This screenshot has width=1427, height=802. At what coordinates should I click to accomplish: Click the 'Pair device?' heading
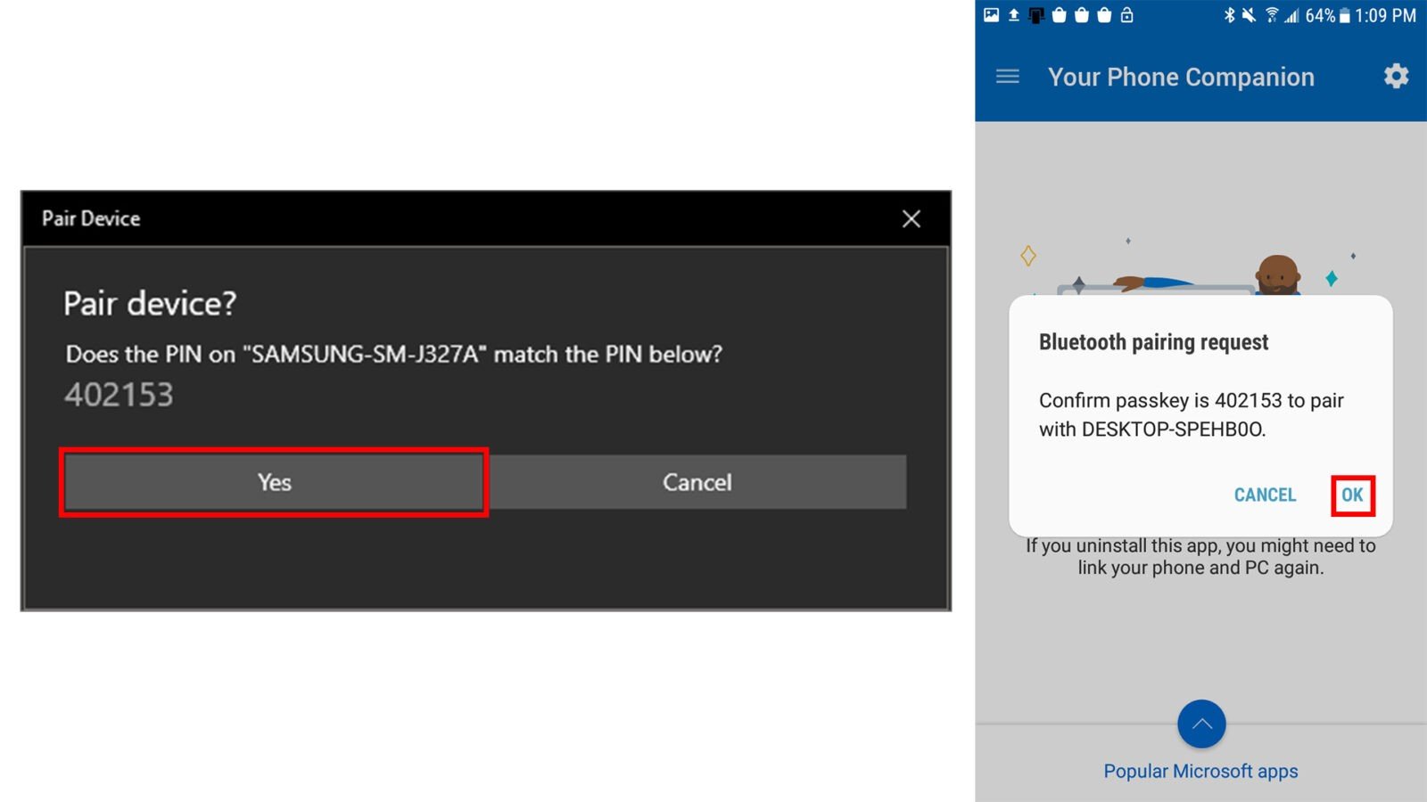(x=150, y=304)
